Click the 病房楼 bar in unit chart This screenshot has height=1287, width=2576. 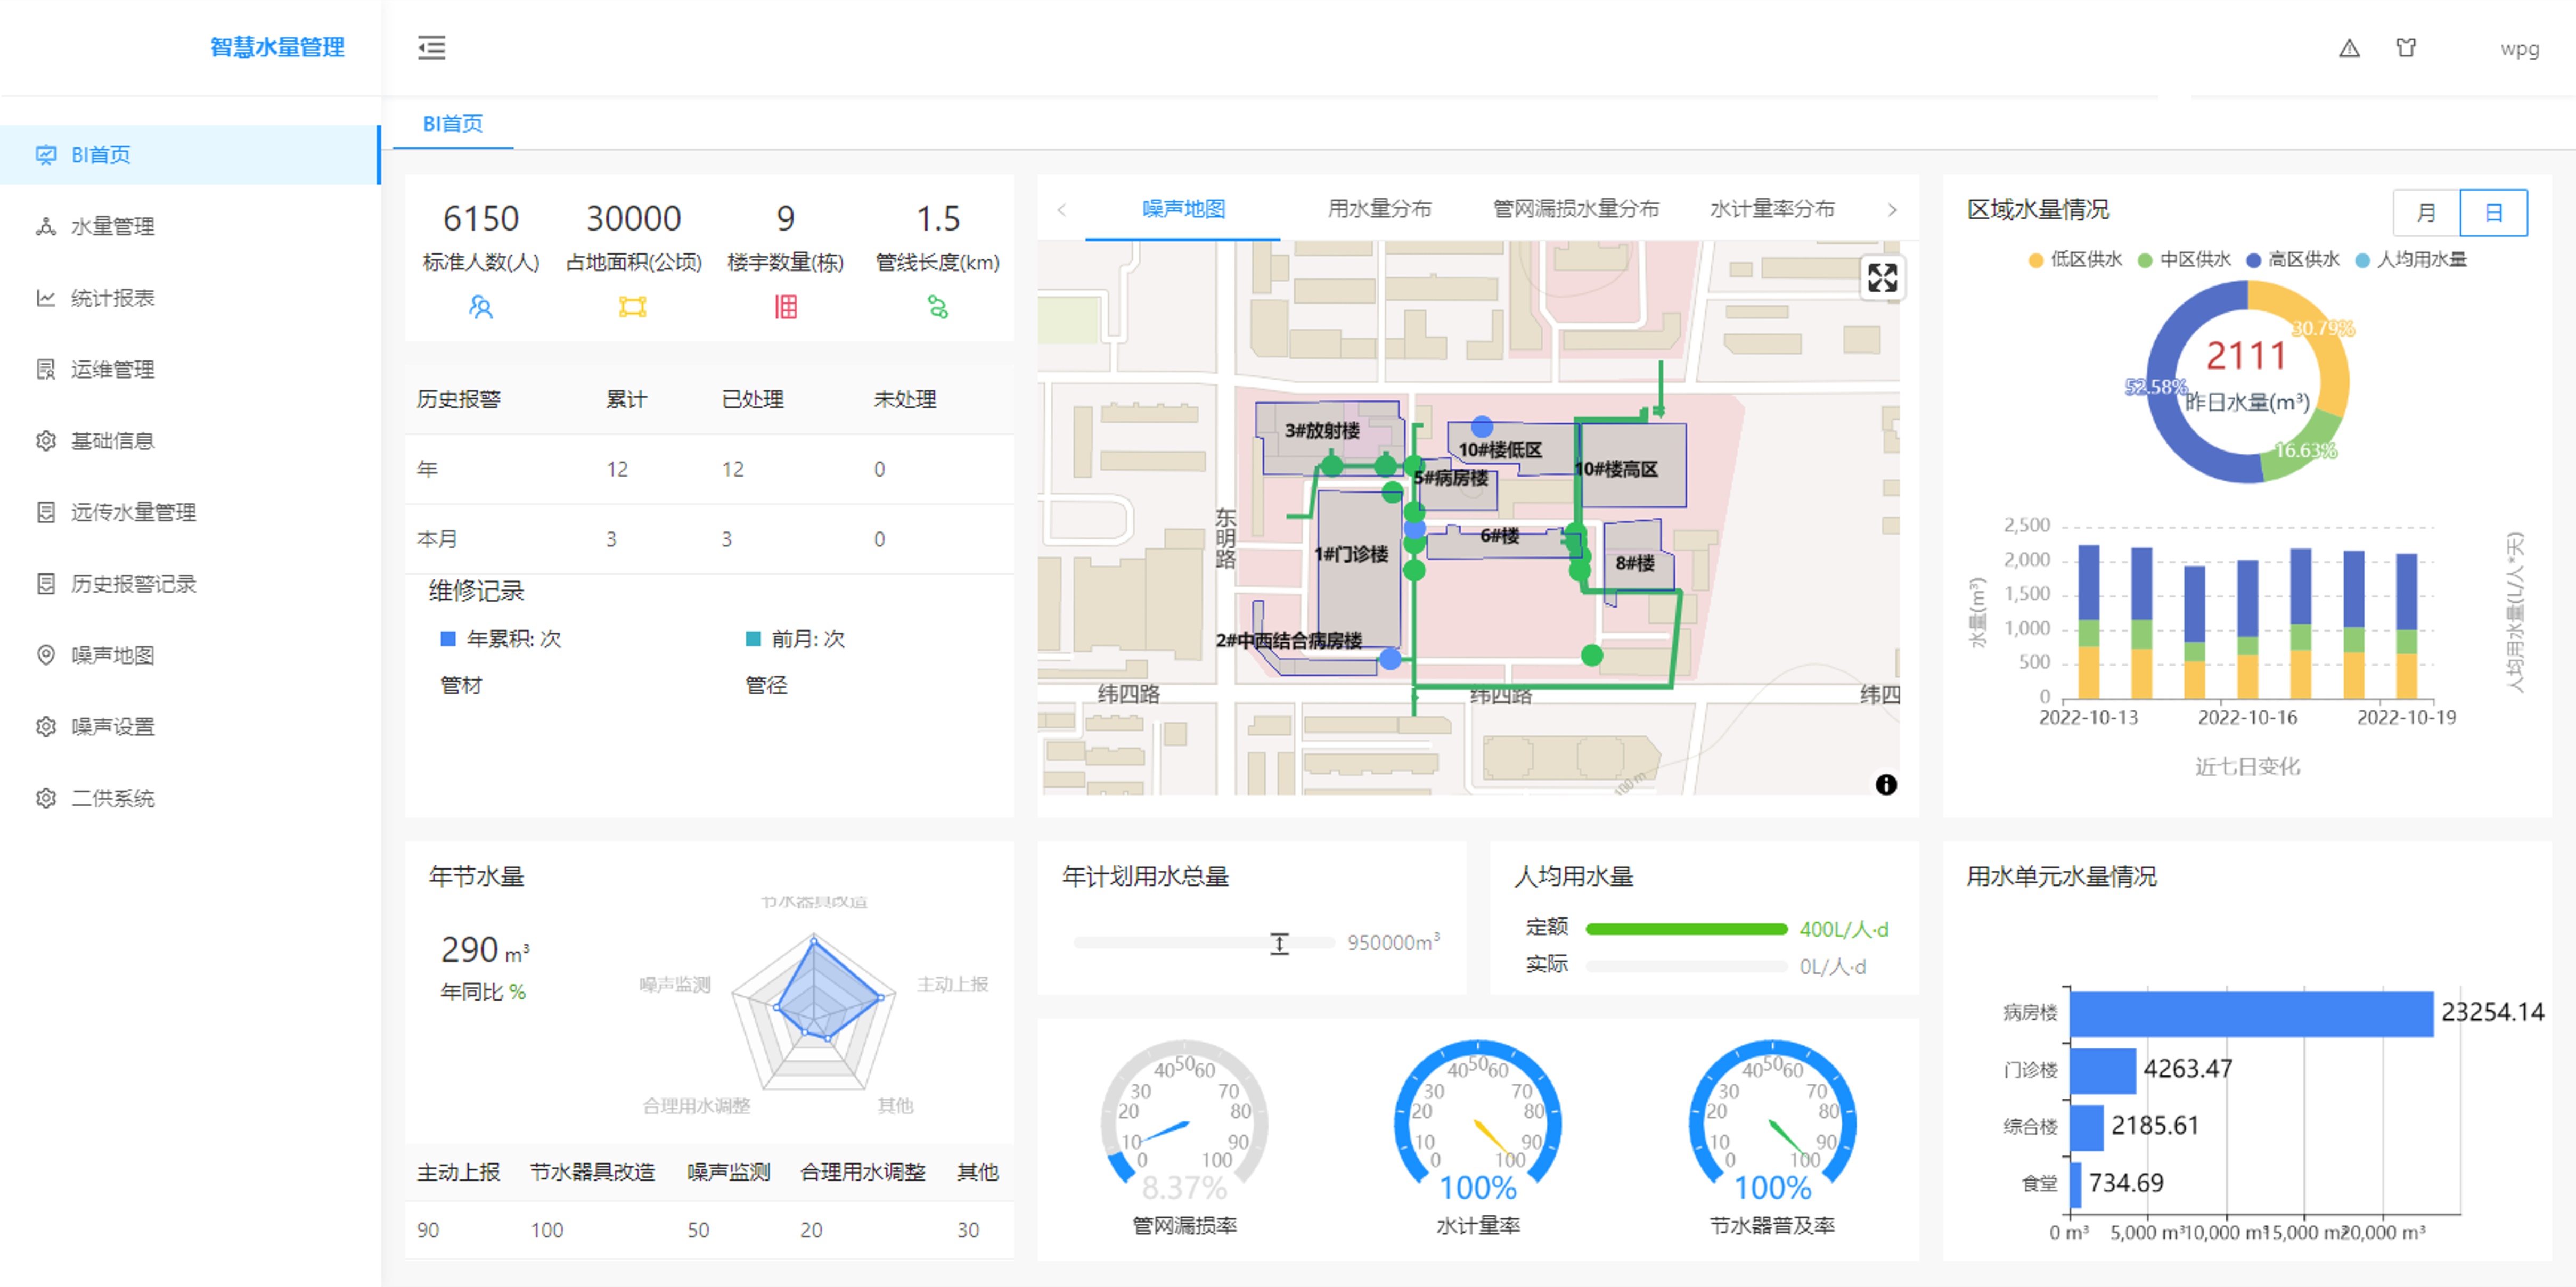2250,1013
